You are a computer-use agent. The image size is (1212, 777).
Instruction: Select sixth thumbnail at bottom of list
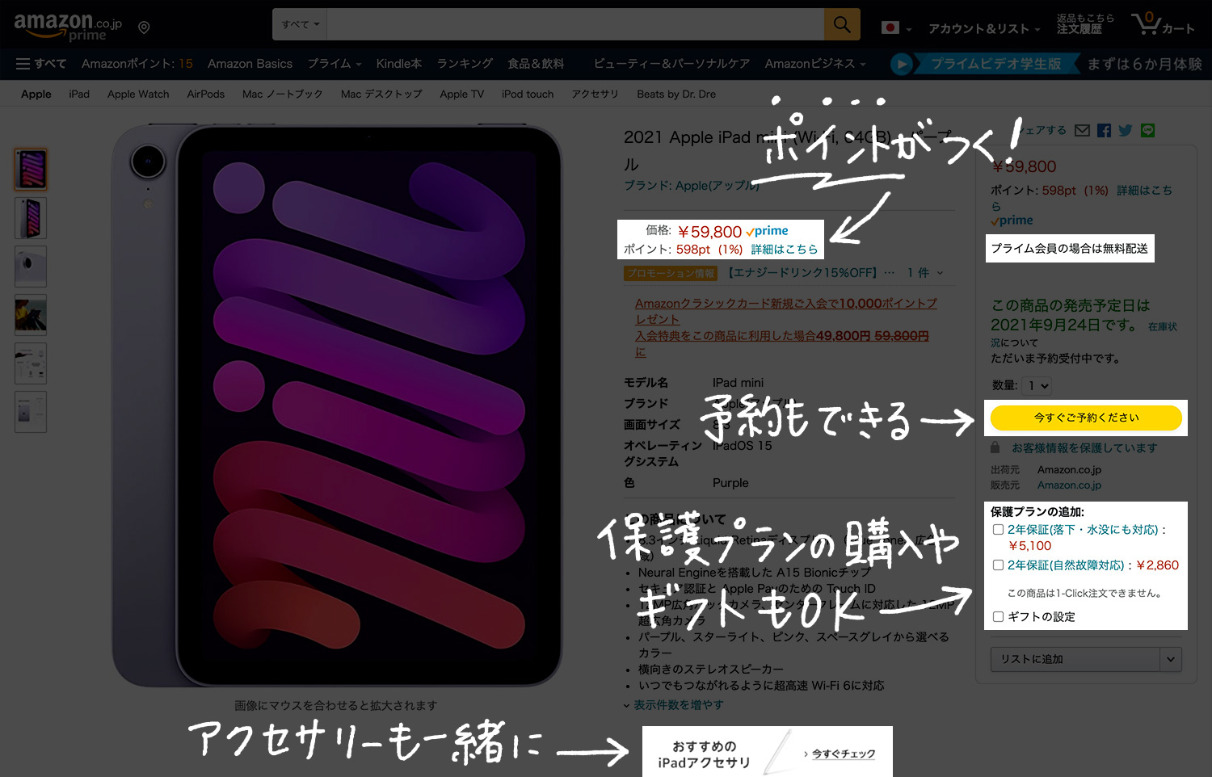click(x=31, y=412)
